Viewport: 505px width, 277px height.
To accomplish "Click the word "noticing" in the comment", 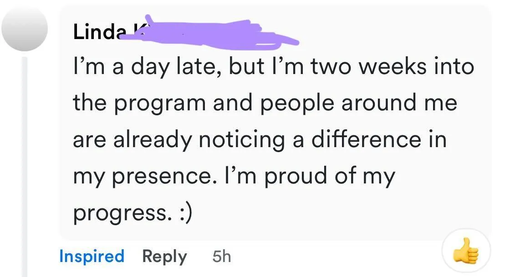I will pyautogui.click(x=242, y=140).
